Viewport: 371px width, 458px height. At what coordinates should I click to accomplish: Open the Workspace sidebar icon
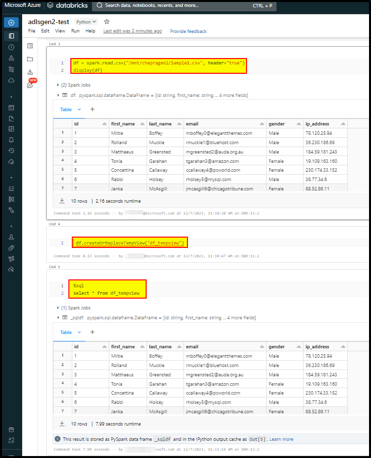(11, 36)
